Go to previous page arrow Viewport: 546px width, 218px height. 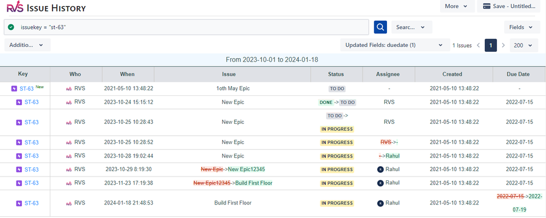pyautogui.click(x=478, y=45)
